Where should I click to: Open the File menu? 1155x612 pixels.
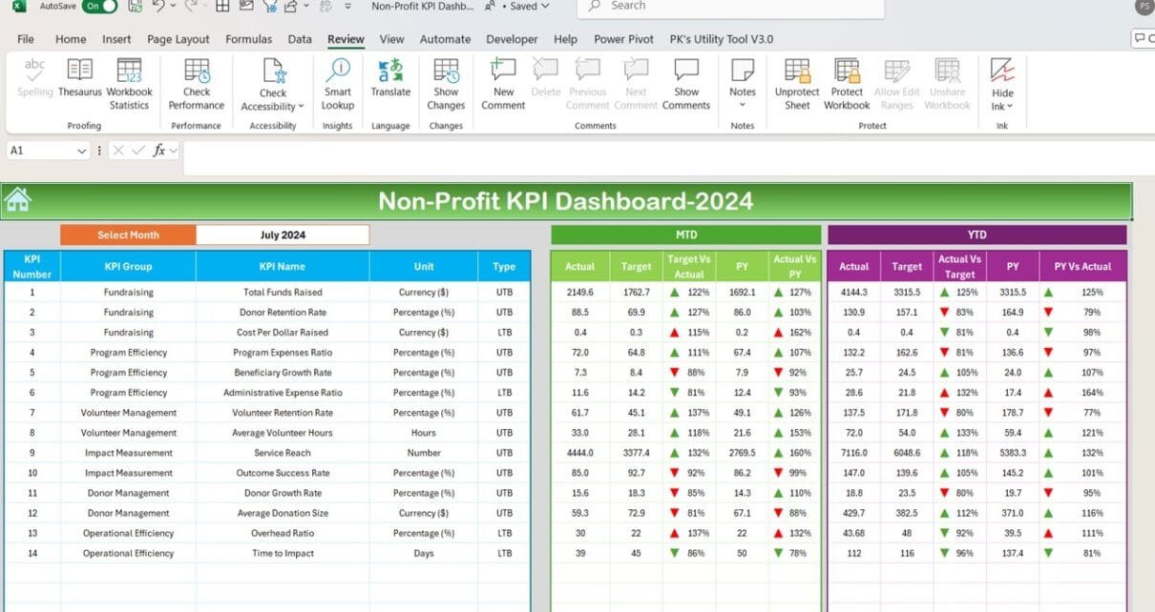26,39
